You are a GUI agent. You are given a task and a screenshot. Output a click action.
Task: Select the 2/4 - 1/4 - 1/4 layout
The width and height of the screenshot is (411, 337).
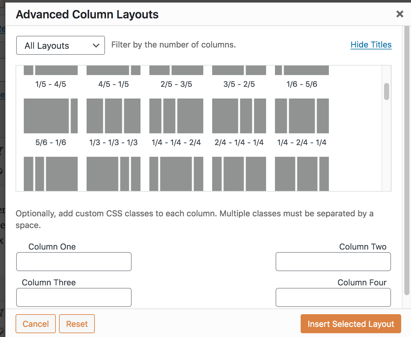click(x=239, y=116)
